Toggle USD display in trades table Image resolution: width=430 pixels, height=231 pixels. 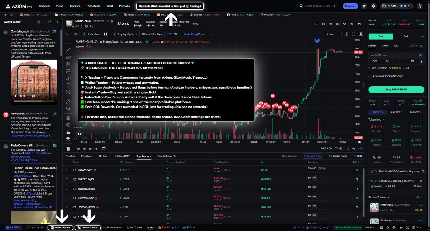tap(357, 156)
